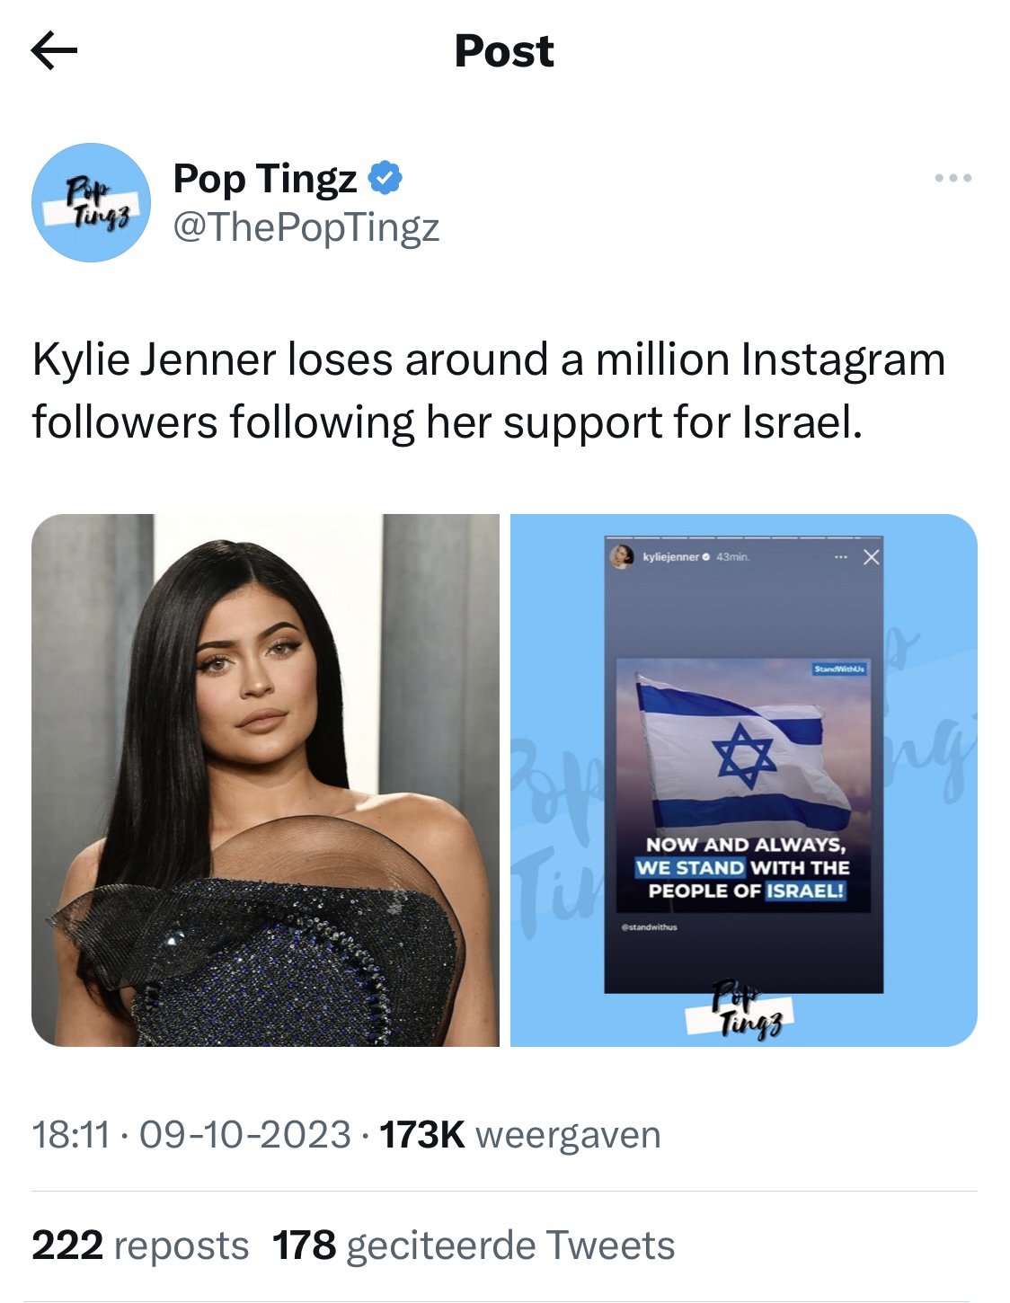The width and height of the screenshot is (1010, 1303).
Task: Click the StandWithUs label in story
Action: [x=840, y=669]
